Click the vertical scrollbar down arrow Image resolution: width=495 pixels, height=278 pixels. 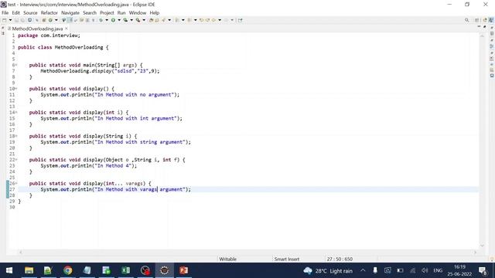[x=482, y=246]
